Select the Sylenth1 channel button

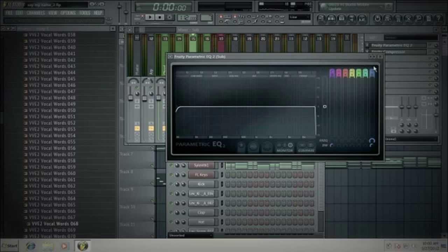(201, 165)
